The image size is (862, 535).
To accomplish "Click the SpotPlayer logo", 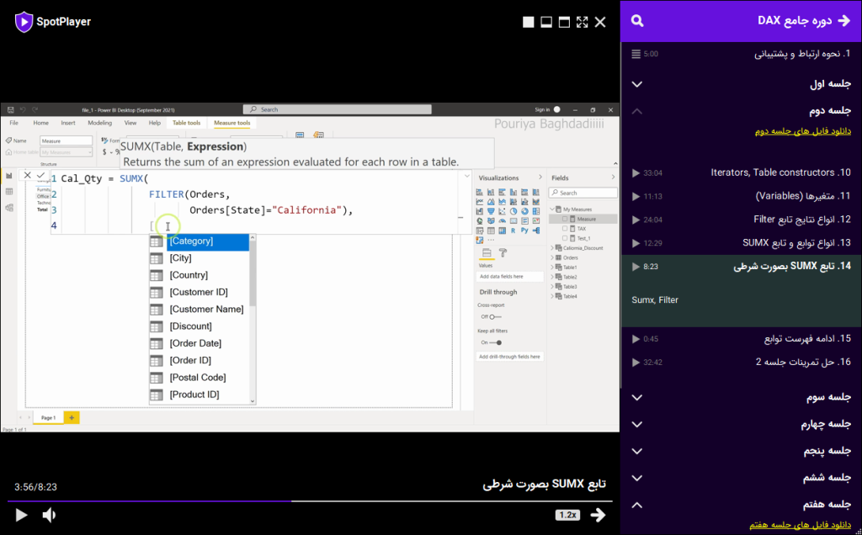I will click(x=53, y=22).
